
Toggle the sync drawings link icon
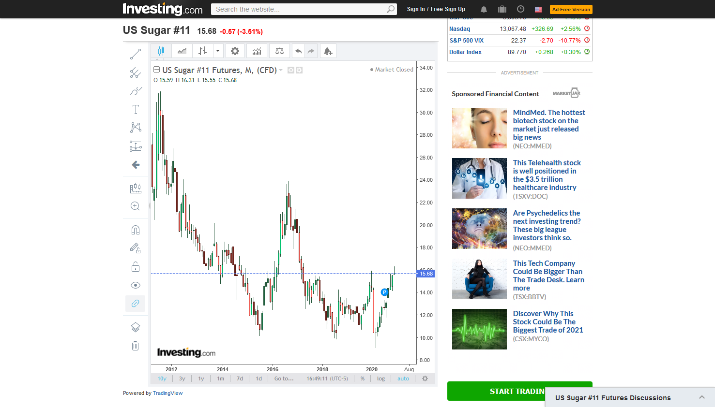click(x=136, y=304)
